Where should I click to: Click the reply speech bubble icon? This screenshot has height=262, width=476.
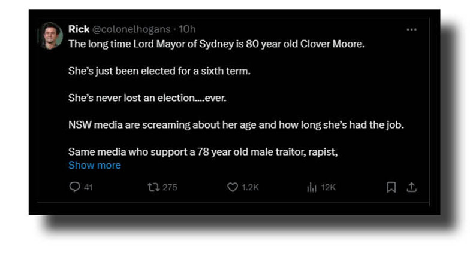click(x=74, y=187)
